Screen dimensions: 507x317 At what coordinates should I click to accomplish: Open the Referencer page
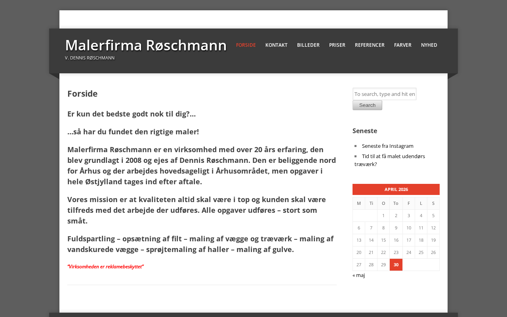370,45
